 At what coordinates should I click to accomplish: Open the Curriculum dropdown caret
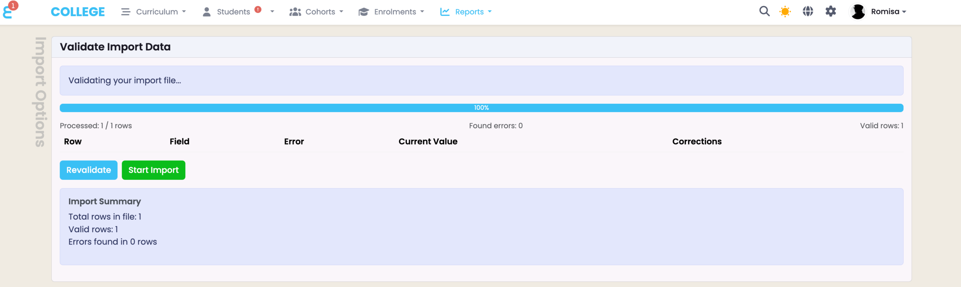184,12
